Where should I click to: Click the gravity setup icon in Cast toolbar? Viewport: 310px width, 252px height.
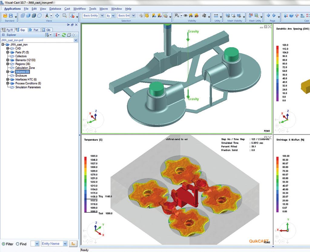click(x=286, y=16)
